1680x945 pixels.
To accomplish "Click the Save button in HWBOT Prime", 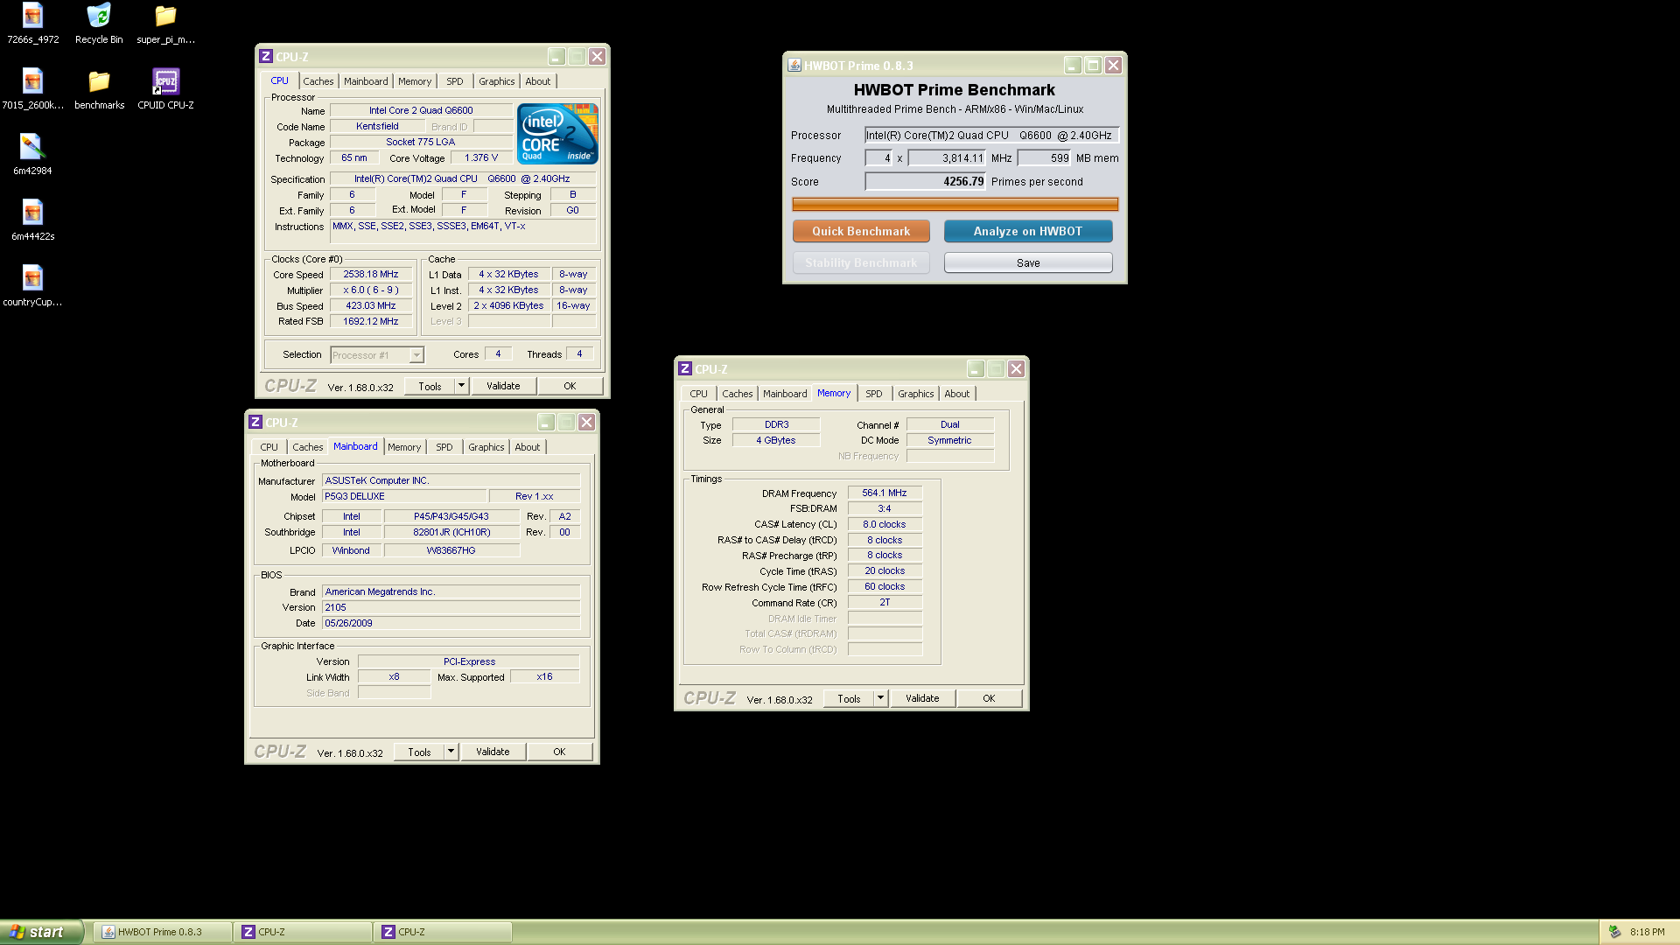I will pyautogui.click(x=1028, y=262).
